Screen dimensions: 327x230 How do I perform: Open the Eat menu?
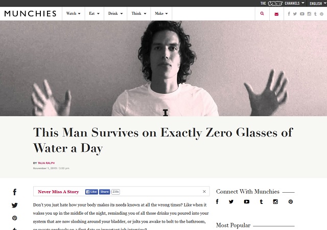[x=94, y=13]
